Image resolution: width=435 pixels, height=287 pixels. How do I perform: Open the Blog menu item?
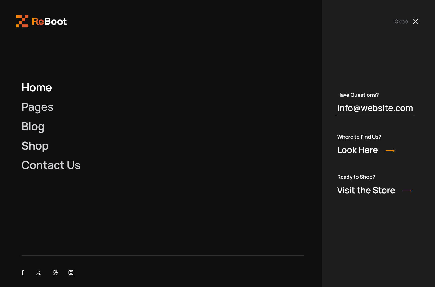click(x=33, y=127)
